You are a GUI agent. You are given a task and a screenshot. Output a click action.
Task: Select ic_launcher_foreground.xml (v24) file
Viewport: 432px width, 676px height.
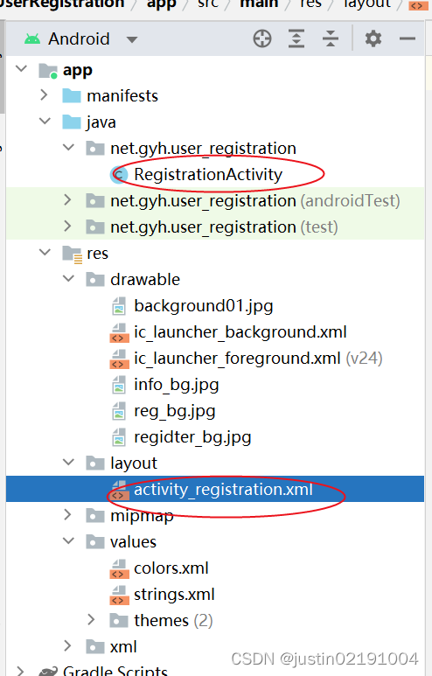tap(258, 359)
